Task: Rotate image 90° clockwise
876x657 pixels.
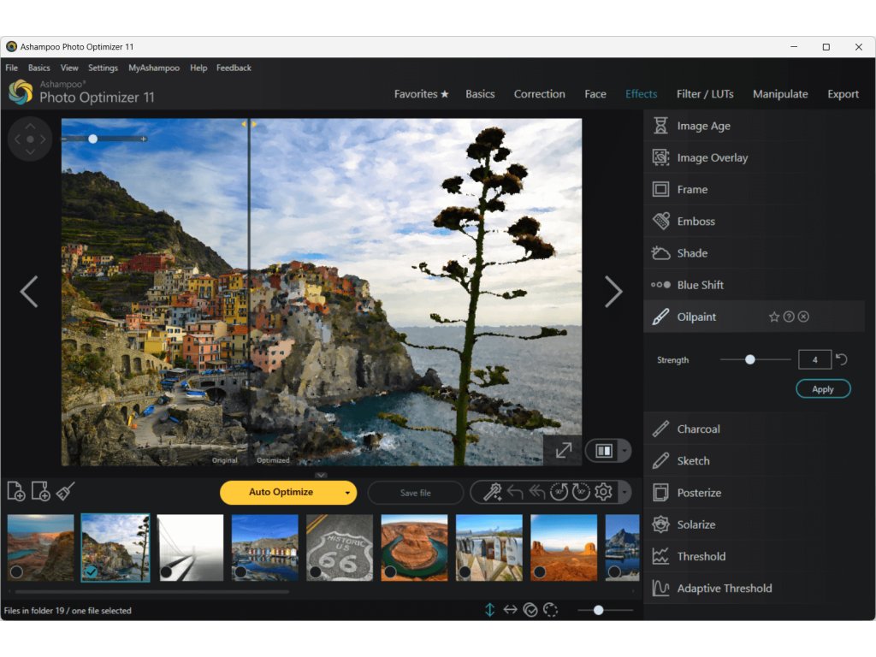Action: tap(581, 492)
